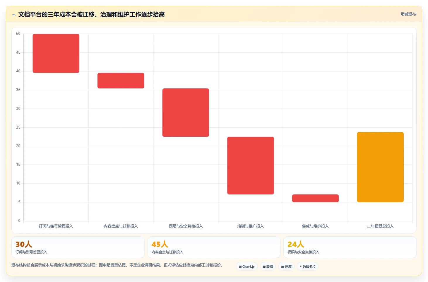Click x-axis label 三年情景总投入
Viewport: 428px width, 282px height.
point(380,226)
